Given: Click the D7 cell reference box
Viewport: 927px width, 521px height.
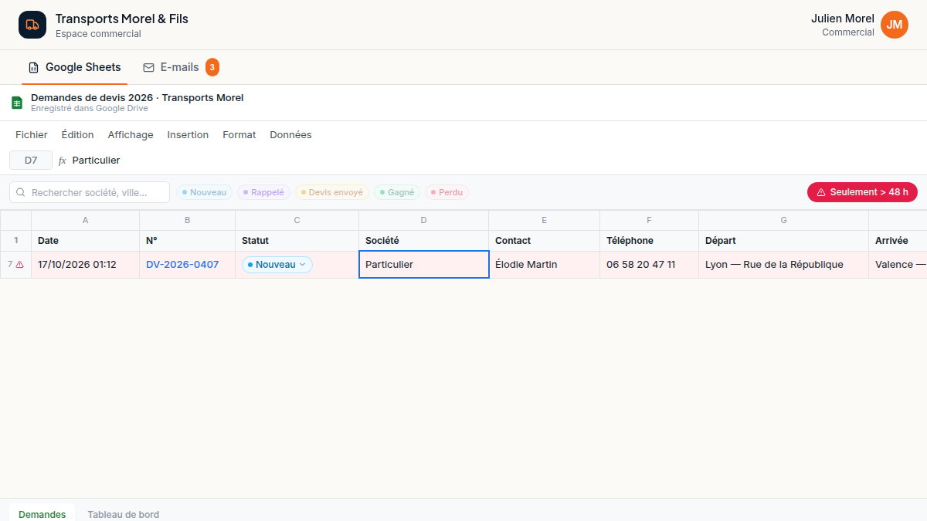Looking at the screenshot, I should [x=31, y=161].
